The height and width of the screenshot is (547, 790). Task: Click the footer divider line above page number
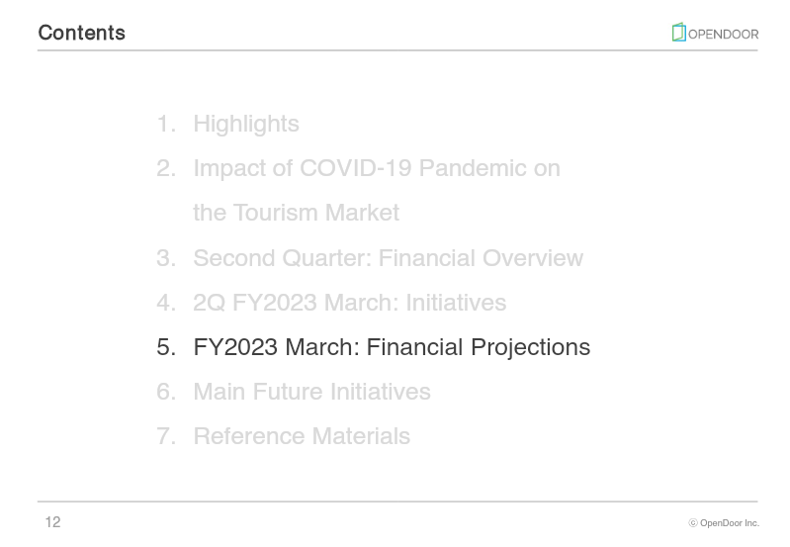click(x=397, y=501)
